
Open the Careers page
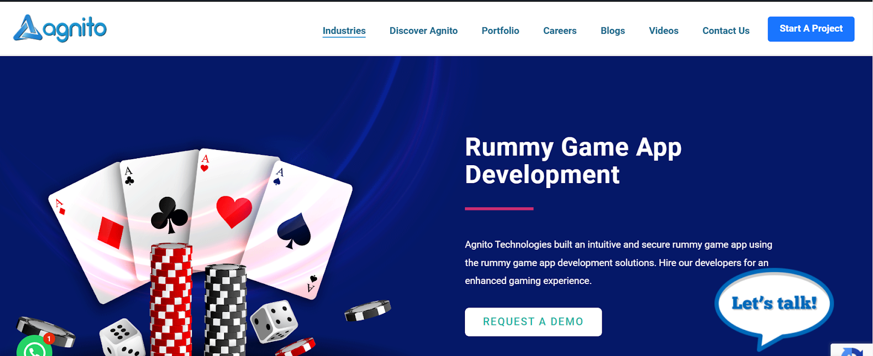pos(560,31)
